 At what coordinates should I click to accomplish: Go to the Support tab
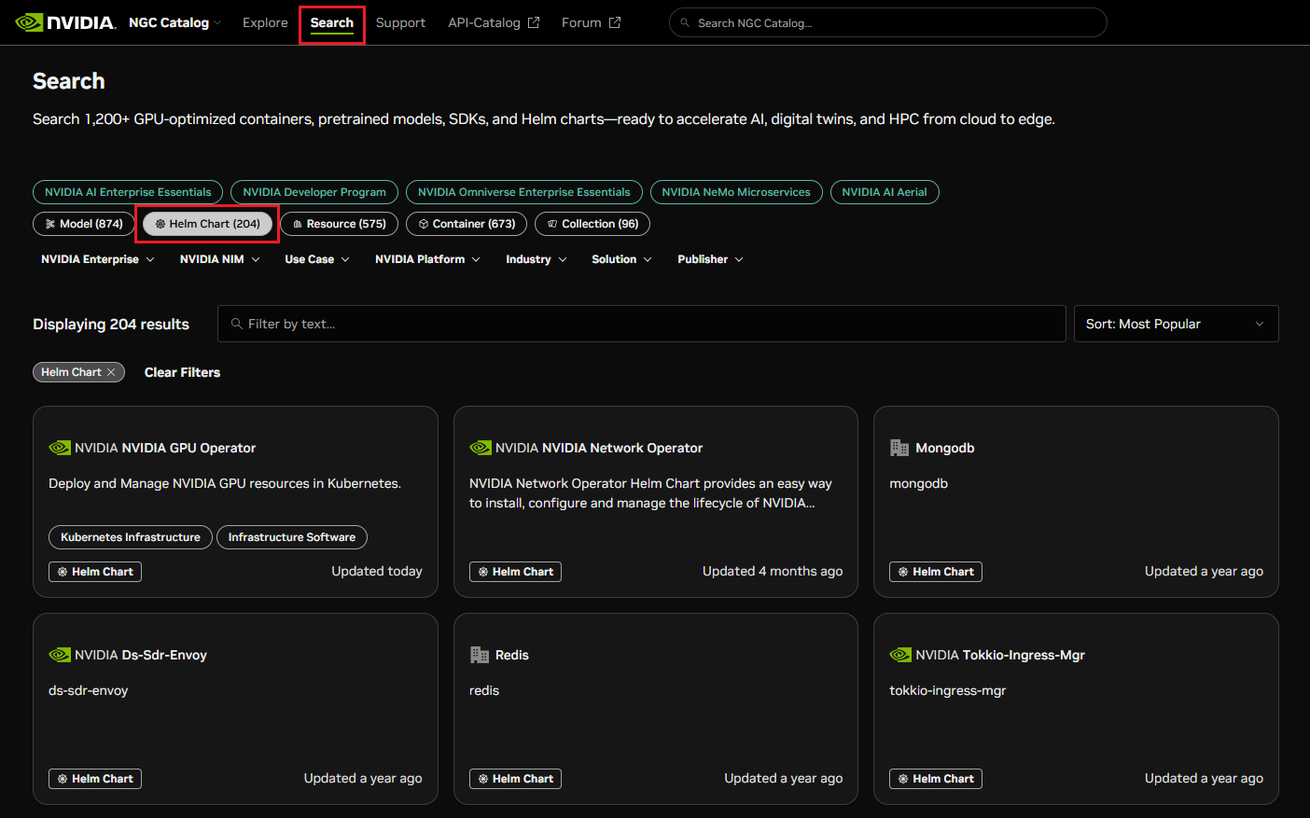click(x=400, y=22)
